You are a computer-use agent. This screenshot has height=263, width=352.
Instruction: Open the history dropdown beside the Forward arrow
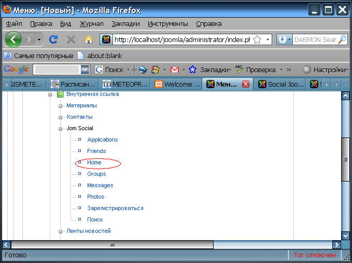pos(39,40)
